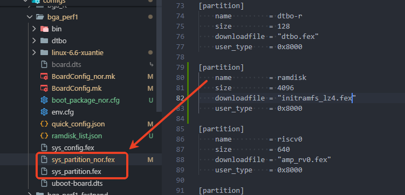The image size is (405, 195).
Task: Click 0x8000 on line 77
Action: click(x=290, y=47)
